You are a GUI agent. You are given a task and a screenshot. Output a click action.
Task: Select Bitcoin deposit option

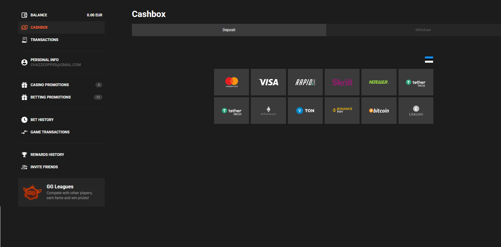tap(379, 111)
